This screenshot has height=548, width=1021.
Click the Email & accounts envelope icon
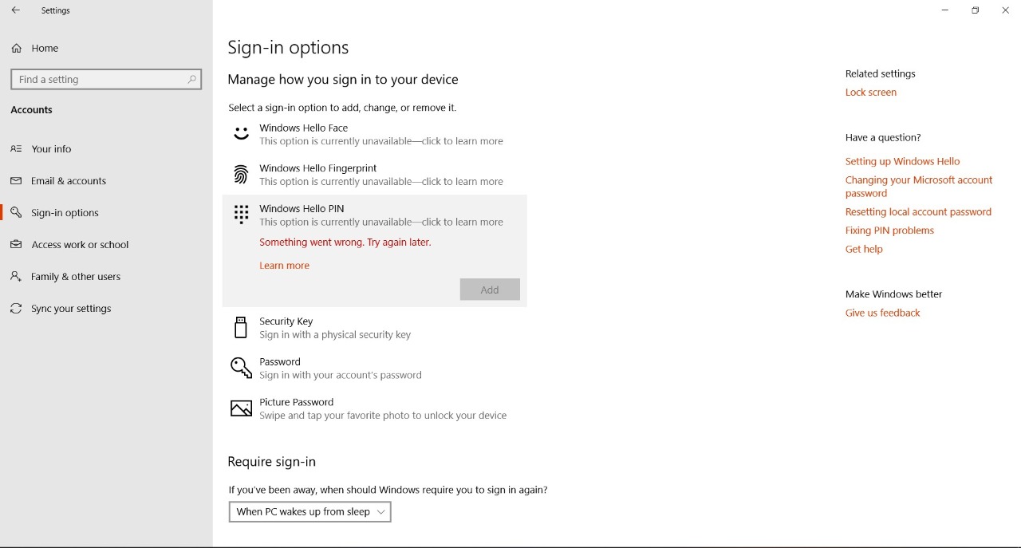click(x=16, y=181)
